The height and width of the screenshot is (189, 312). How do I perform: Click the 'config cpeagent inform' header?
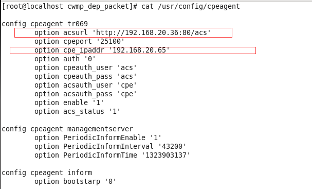pyautogui.click(x=47, y=173)
